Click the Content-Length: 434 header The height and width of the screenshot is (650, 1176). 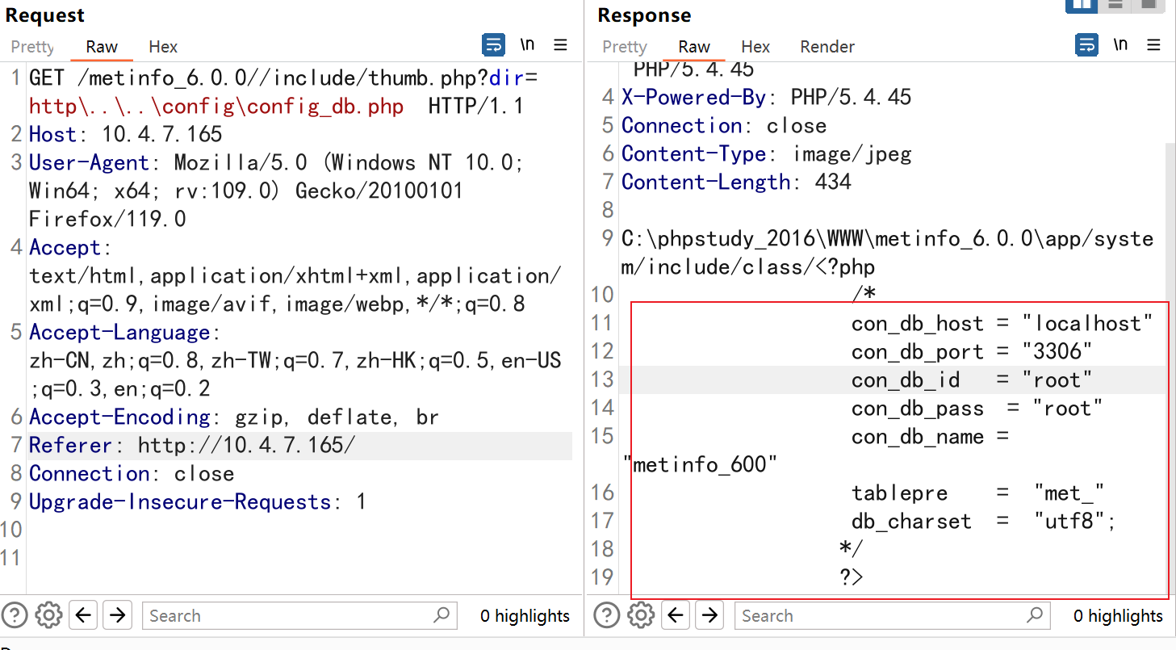pyautogui.click(x=736, y=182)
